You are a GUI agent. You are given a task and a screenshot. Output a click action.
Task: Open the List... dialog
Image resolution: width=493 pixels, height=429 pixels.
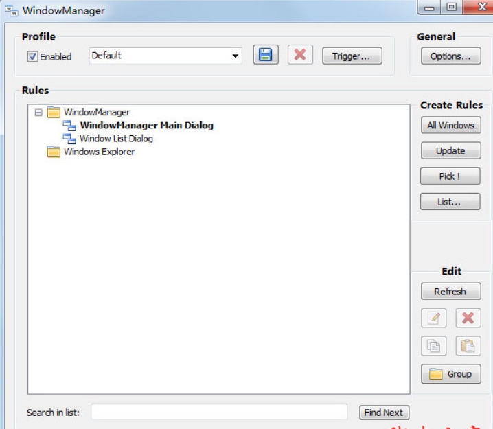(x=450, y=201)
